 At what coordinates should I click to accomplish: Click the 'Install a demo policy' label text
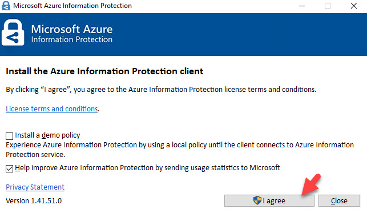pos(47,135)
